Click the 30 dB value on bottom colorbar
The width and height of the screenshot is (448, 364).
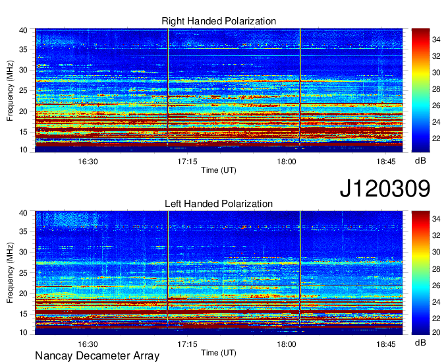point(436,252)
